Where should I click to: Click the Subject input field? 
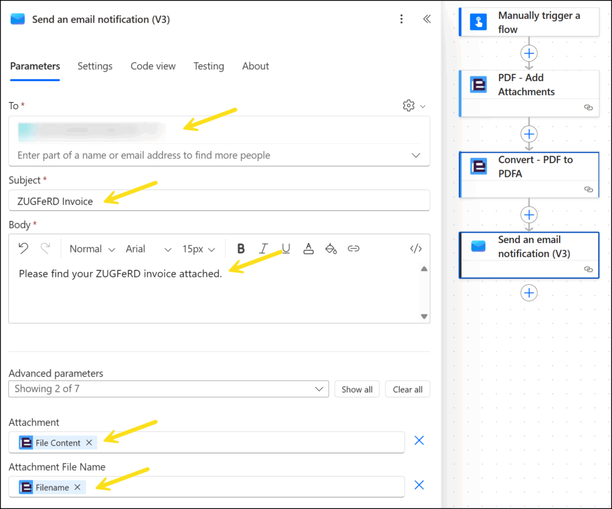point(219,201)
